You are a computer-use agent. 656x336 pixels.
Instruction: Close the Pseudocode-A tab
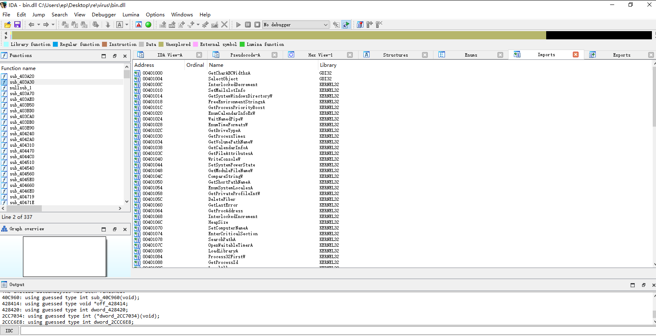[x=275, y=55]
